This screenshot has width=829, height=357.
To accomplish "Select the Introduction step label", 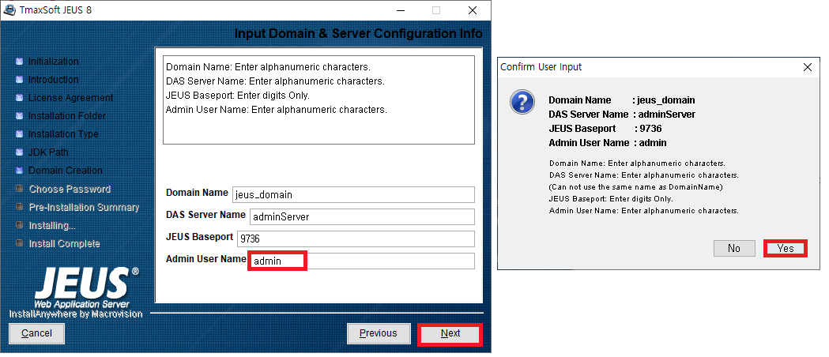I will point(54,79).
